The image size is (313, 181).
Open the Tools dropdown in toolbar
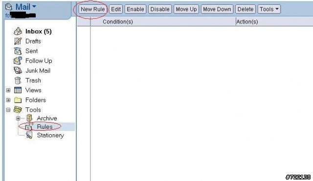[269, 9]
